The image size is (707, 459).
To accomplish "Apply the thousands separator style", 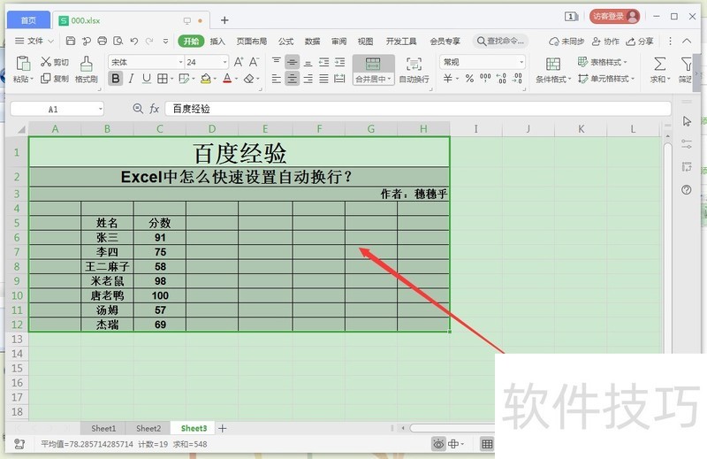I will point(485,79).
